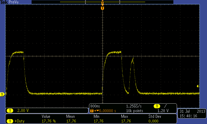
Task: Click the channel 1 ground reference marker
Action: [2, 94]
